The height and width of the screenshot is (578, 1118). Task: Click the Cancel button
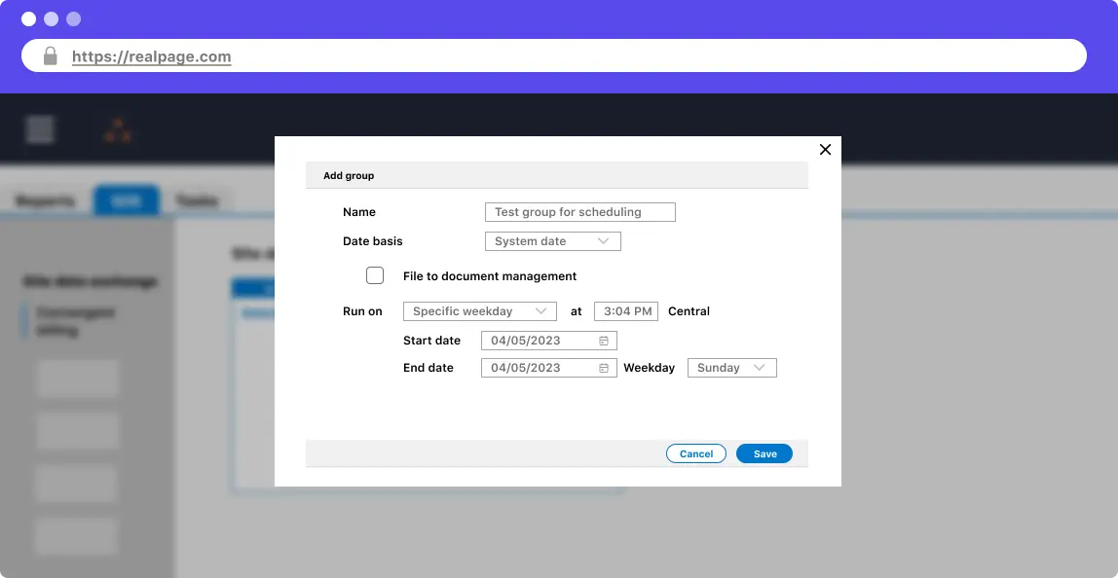696,453
